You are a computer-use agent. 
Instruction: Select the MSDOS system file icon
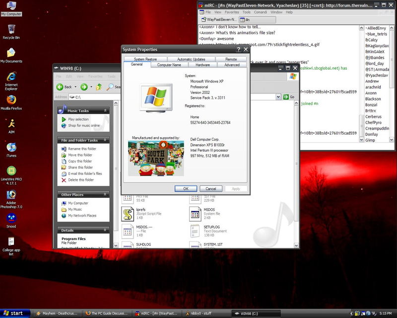click(x=195, y=214)
